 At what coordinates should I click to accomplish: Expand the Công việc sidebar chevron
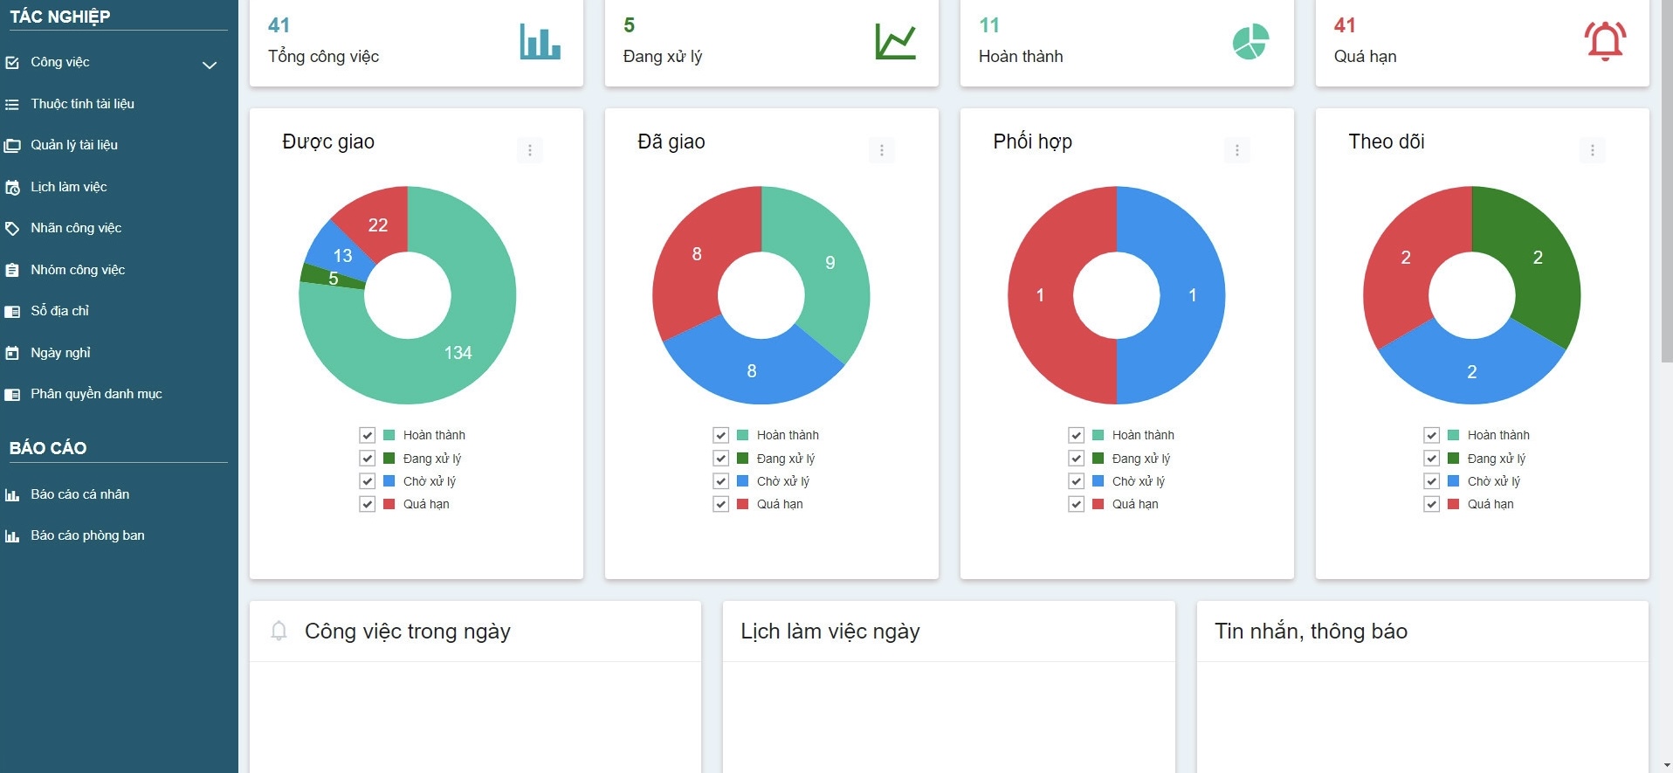(x=210, y=65)
